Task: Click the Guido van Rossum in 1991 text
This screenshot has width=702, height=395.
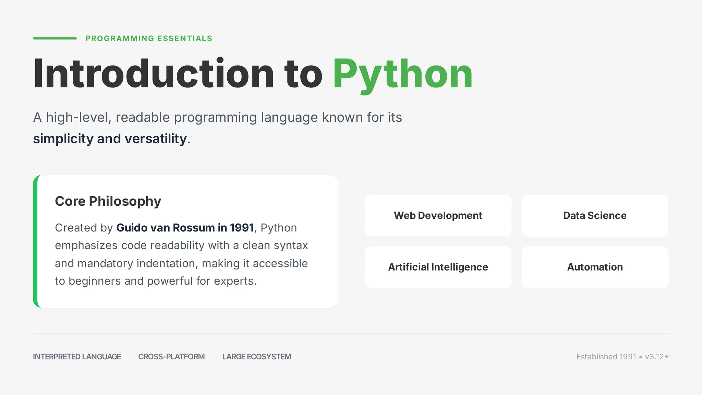Action: coord(185,228)
